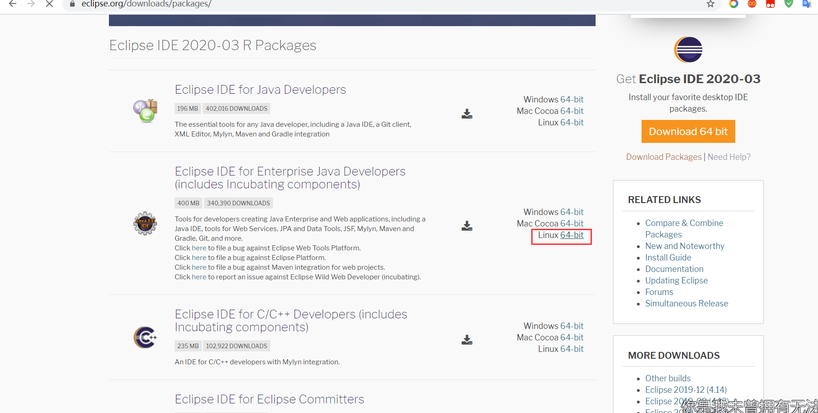Click download icon for Enterprise Java package
Viewport: 818px width, 413px height.
[467, 226]
